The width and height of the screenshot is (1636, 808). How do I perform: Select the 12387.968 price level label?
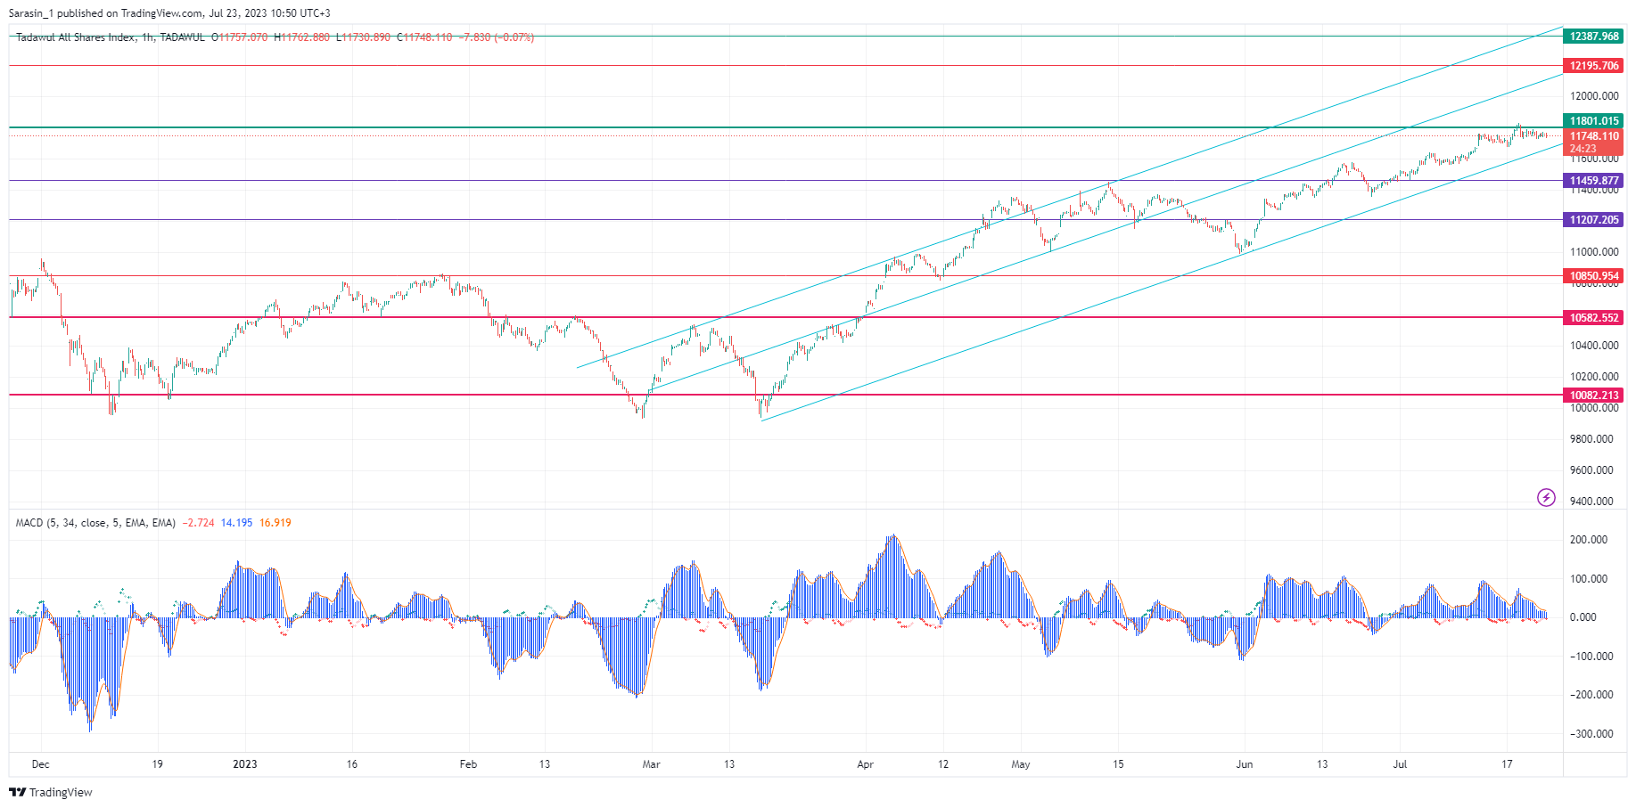(x=1593, y=37)
